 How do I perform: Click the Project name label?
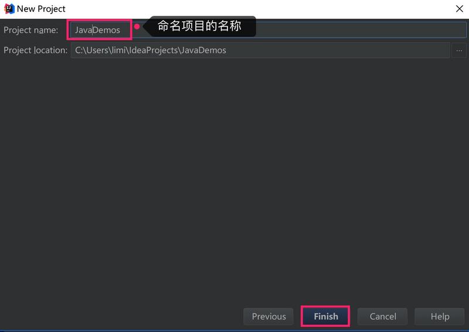(x=31, y=30)
